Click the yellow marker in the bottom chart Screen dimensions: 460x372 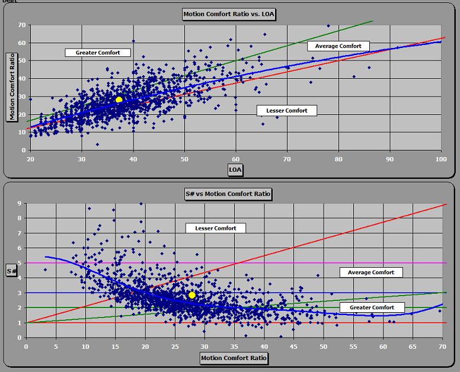[192, 295]
